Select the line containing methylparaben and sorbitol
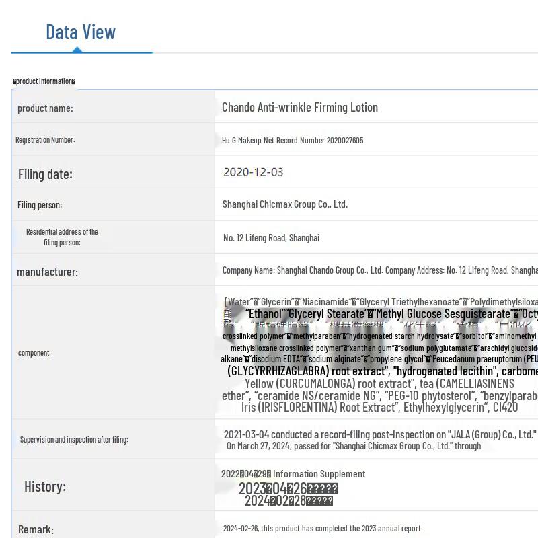Image resolution: width=538 pixels, height=538 pixels. pyautogui.click(x=379, y=336)
